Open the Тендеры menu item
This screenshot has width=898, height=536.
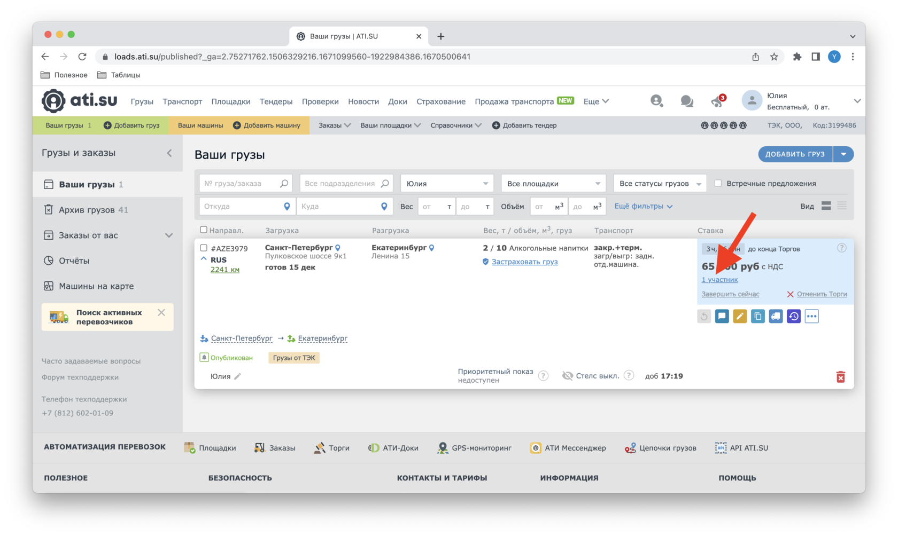276,101
